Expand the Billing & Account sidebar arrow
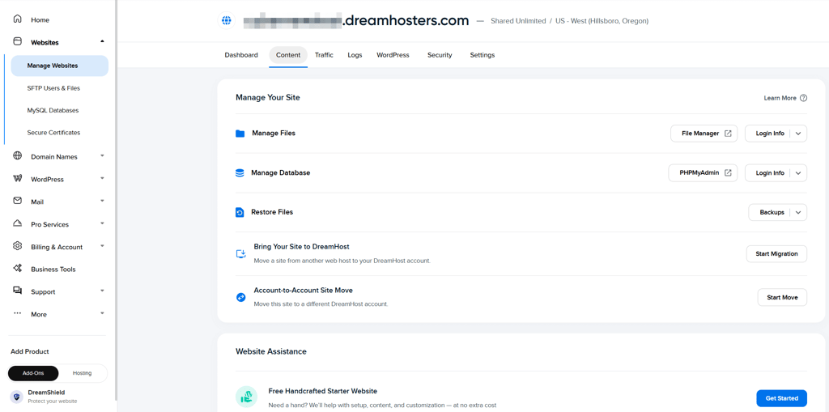This screenshot has height=412, width=829. pos(102,245)
